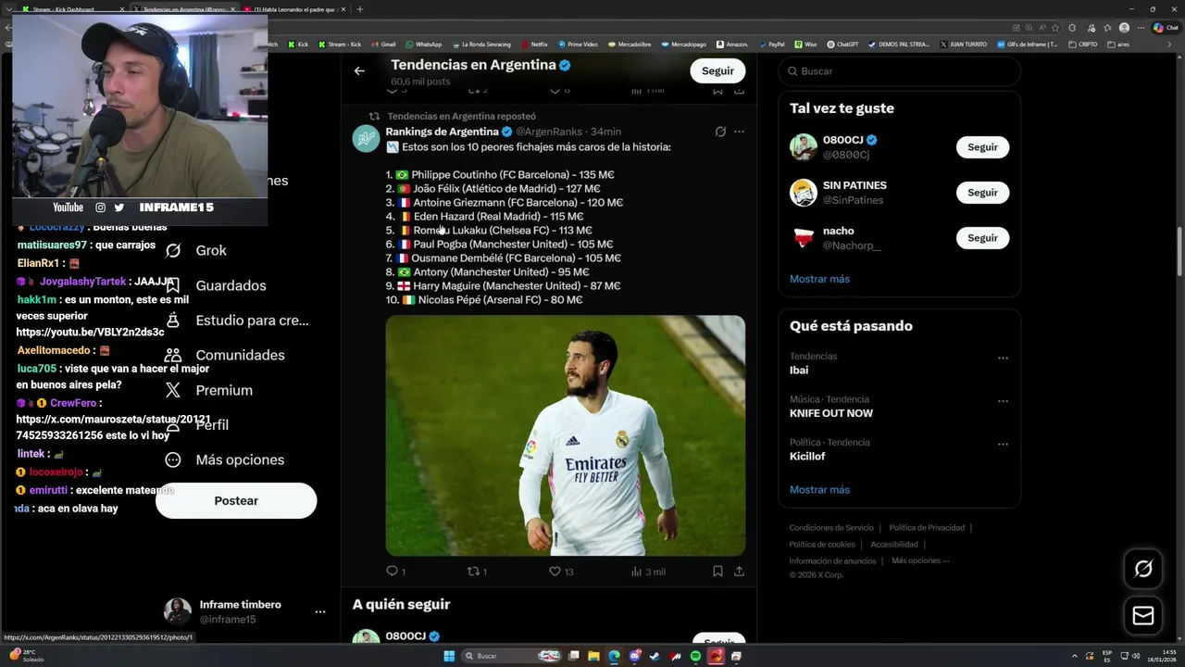Open the WhatsApp bookmark

pos(424,44)
